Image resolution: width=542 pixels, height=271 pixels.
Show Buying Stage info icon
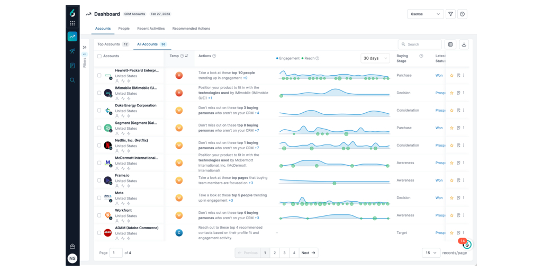pyautogui.click(x=421, y=56)
